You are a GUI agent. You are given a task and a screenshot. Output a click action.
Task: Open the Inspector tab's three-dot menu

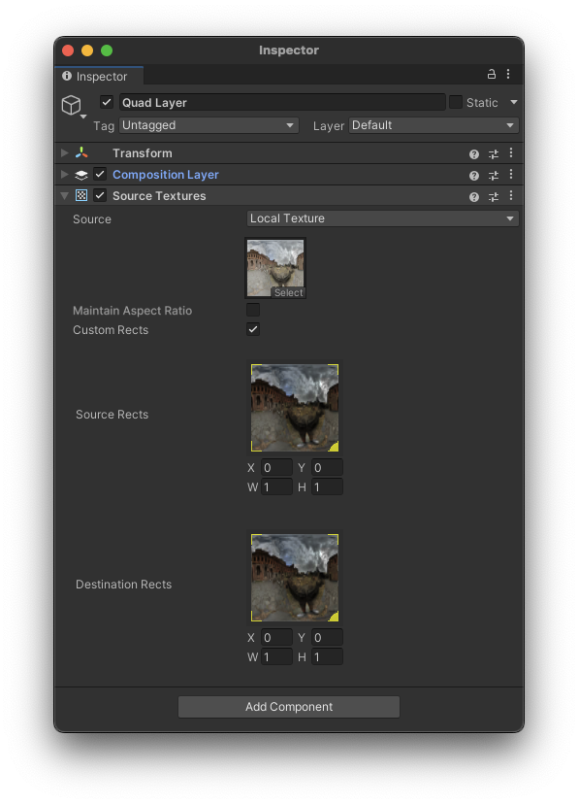point(508,75)
